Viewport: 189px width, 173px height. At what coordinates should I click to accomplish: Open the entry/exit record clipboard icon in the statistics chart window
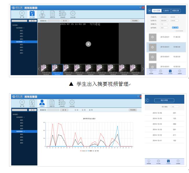point(32,103)
